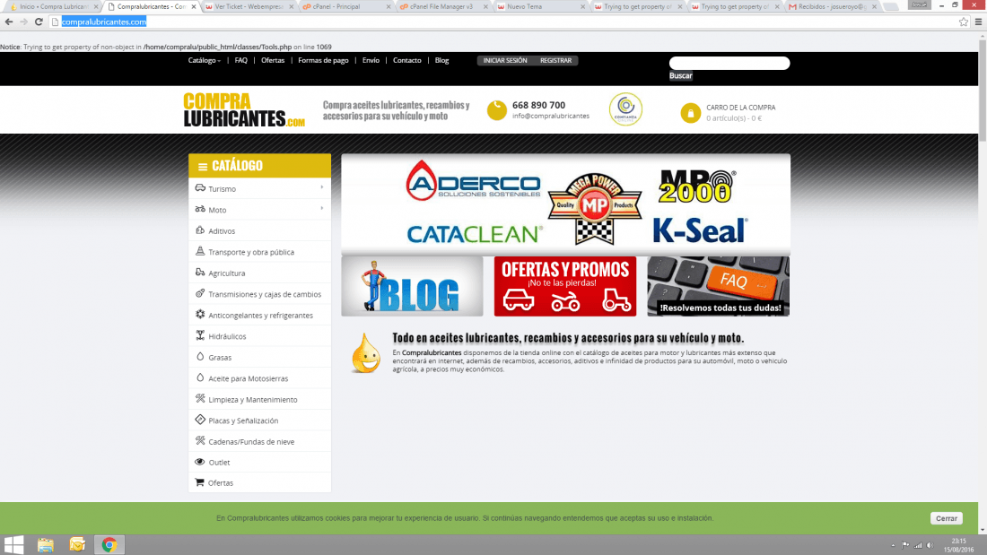Open the Windows Start button

point(13,545)
